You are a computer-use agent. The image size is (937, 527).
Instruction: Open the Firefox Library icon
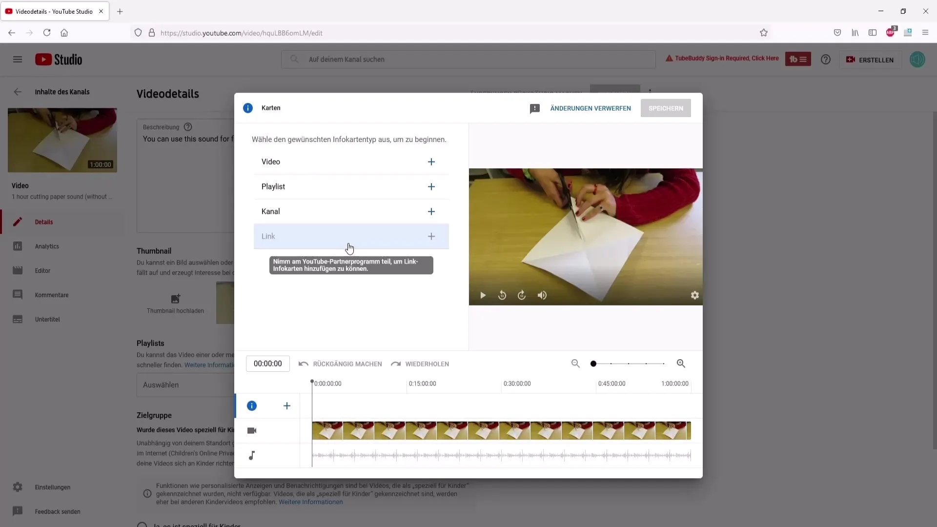pyautogui.click(x=855, y=33)
